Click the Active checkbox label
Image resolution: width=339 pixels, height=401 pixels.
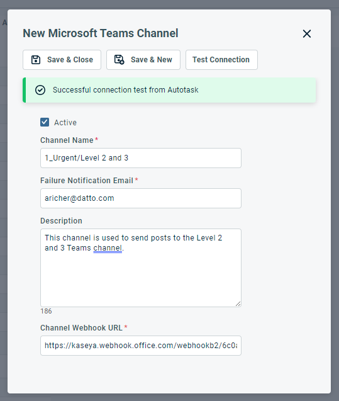(x=65, y=123)
